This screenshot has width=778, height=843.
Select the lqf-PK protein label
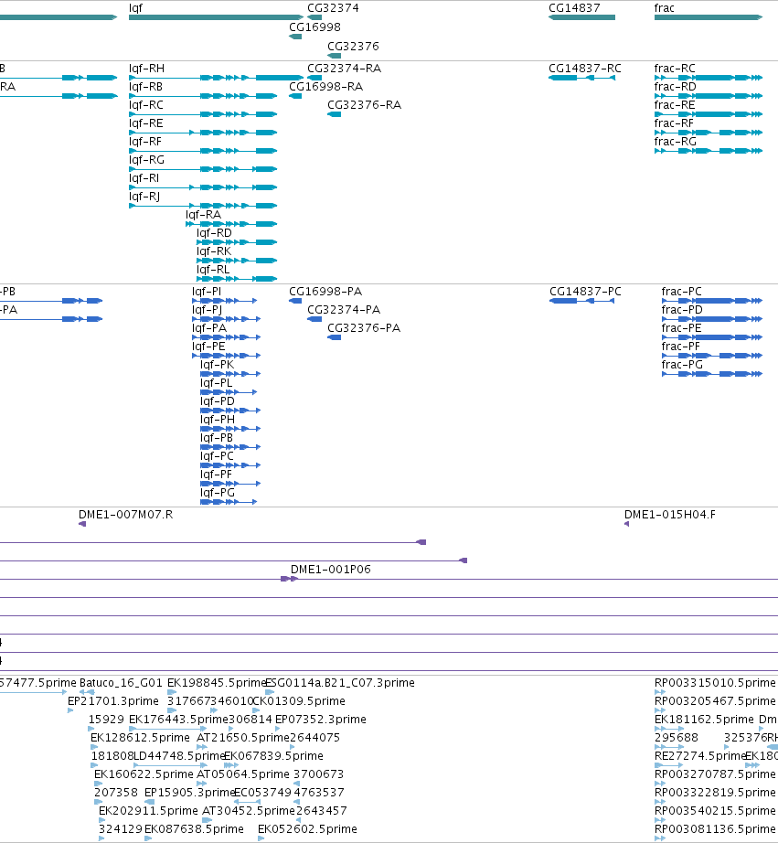point(218,365)
